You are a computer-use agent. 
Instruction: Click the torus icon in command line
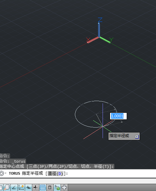pyautogui.click(x=2, y=173)
